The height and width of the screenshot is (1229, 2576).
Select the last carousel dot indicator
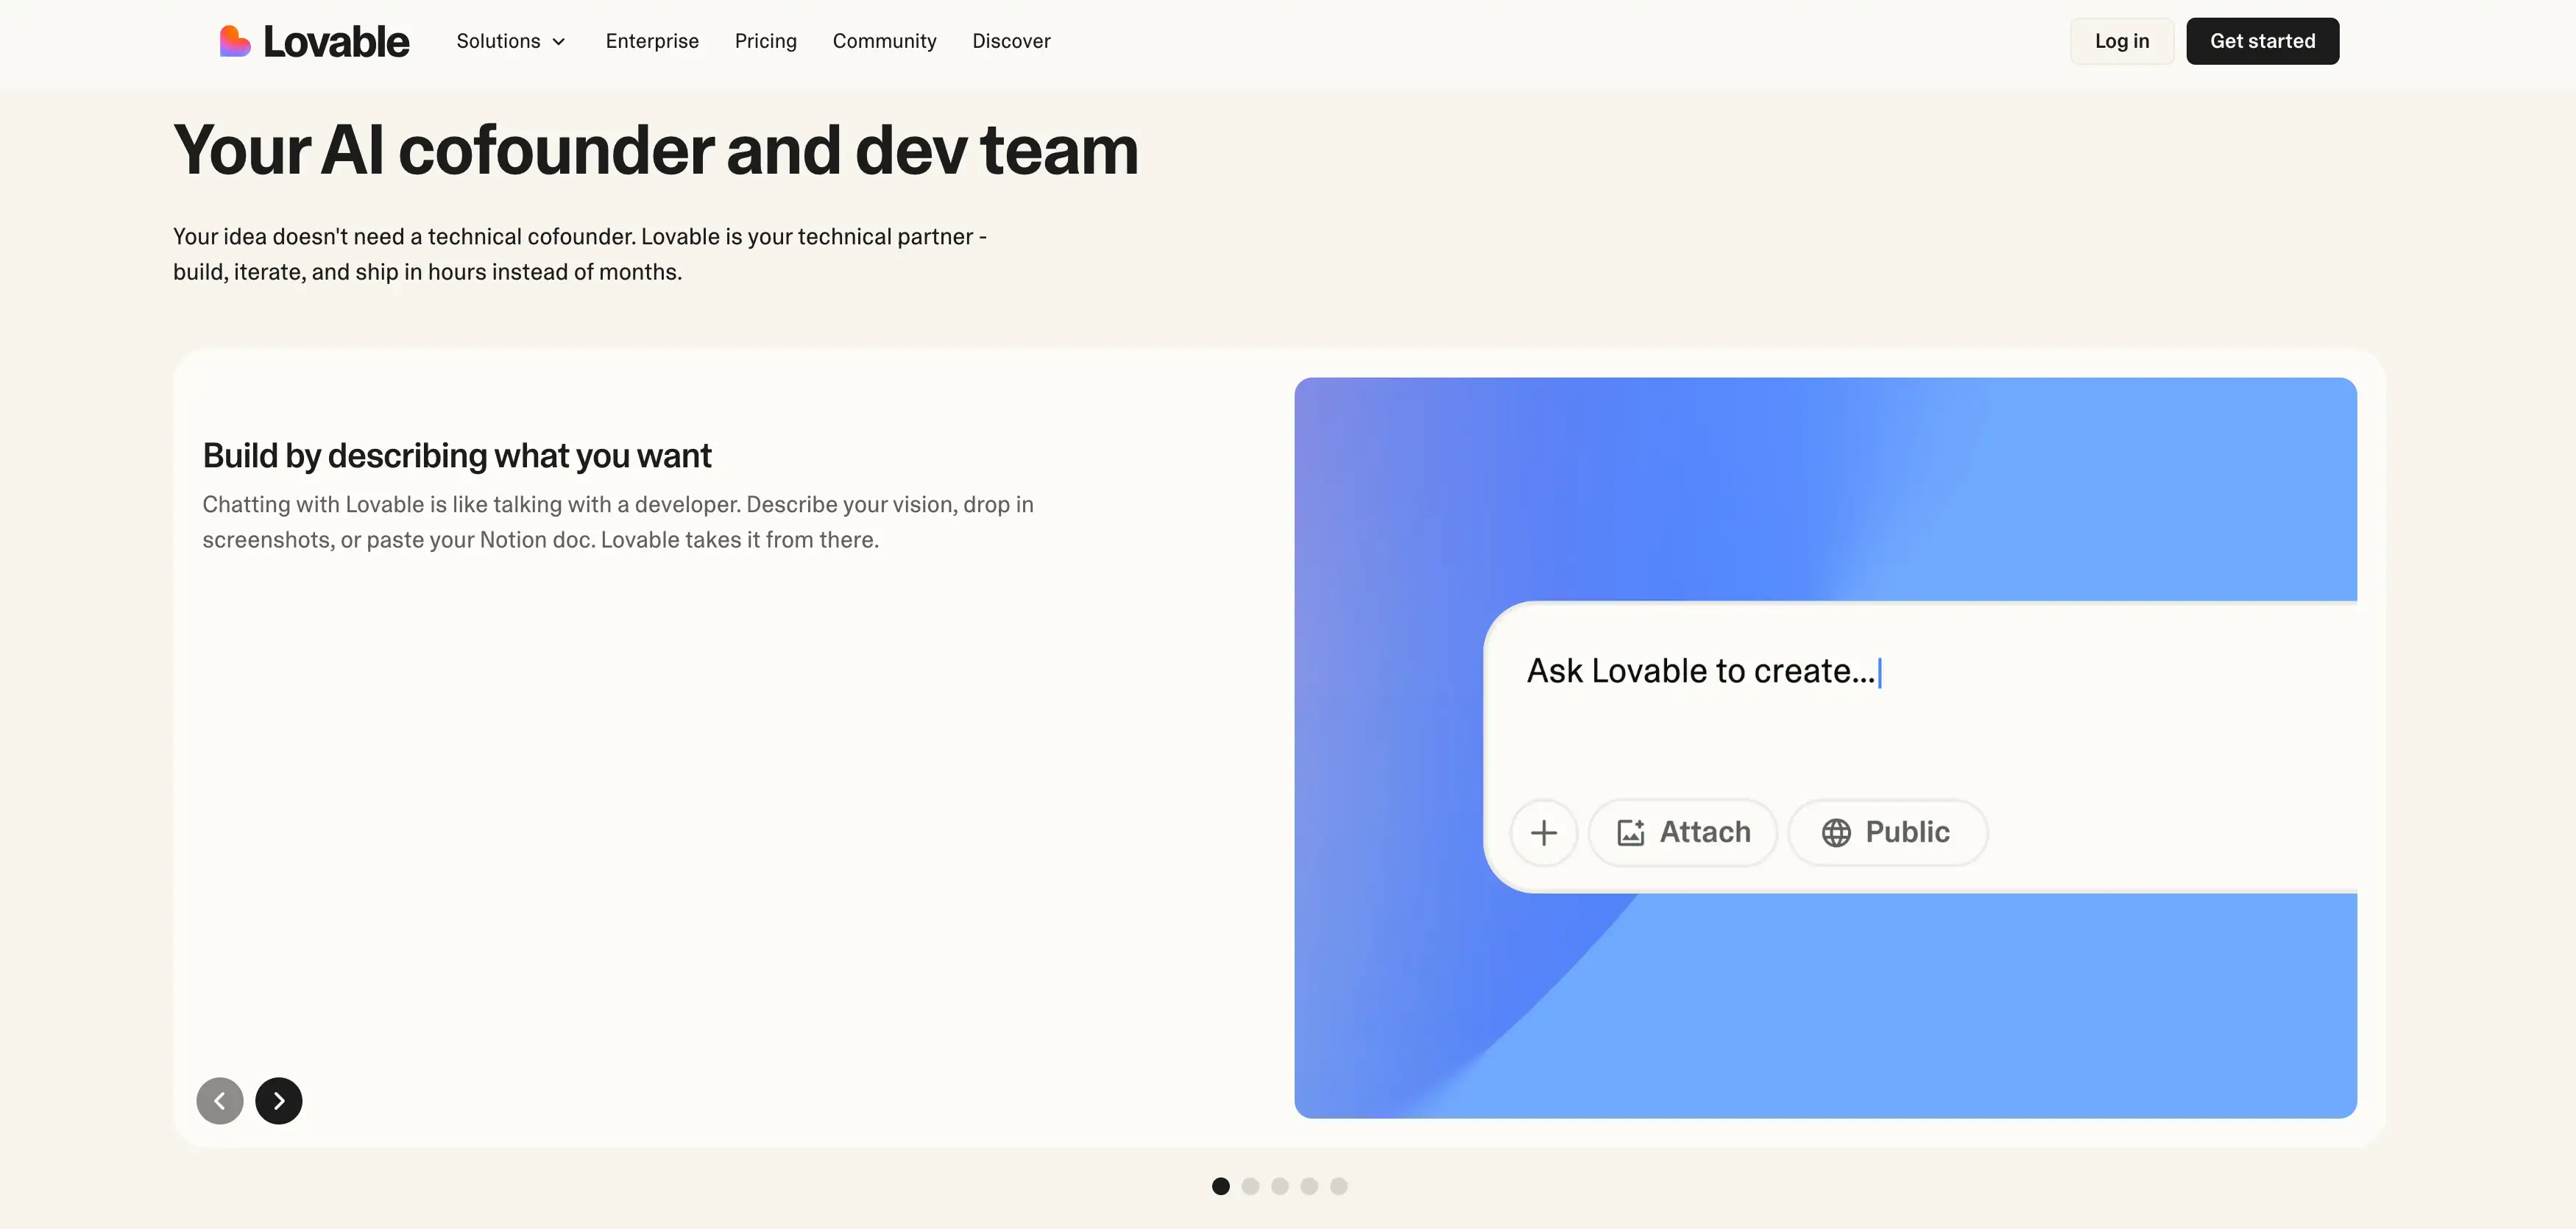coord(1338,1186)
